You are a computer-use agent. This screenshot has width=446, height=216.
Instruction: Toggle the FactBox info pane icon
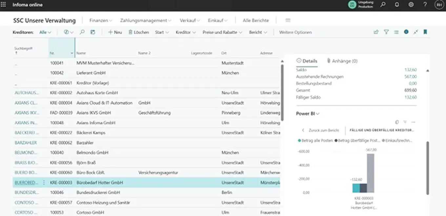pos(406,32)
